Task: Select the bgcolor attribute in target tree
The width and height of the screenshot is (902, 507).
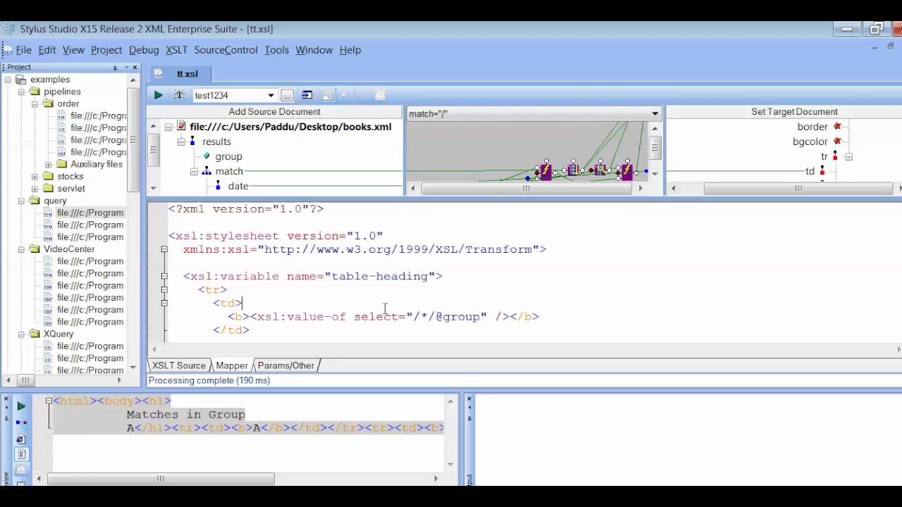Action: (810, 142)
